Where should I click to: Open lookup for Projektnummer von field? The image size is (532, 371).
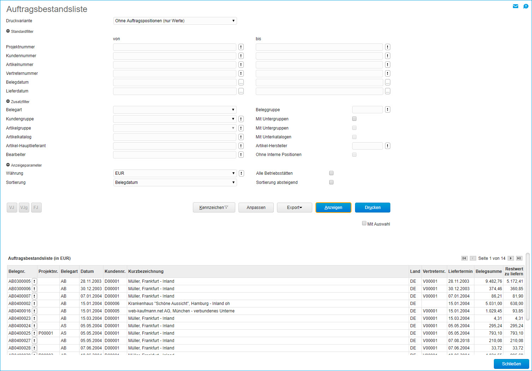(241, 47)
